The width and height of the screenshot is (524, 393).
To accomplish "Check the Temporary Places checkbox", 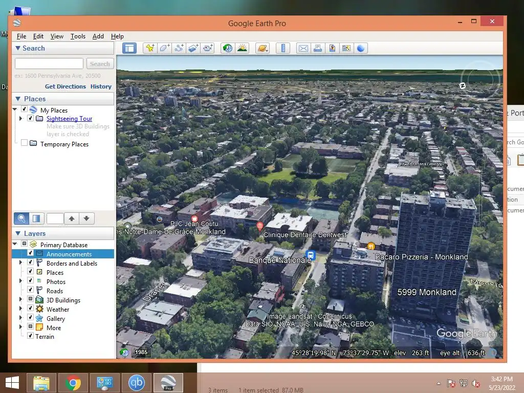I will (x=24, y=143).
